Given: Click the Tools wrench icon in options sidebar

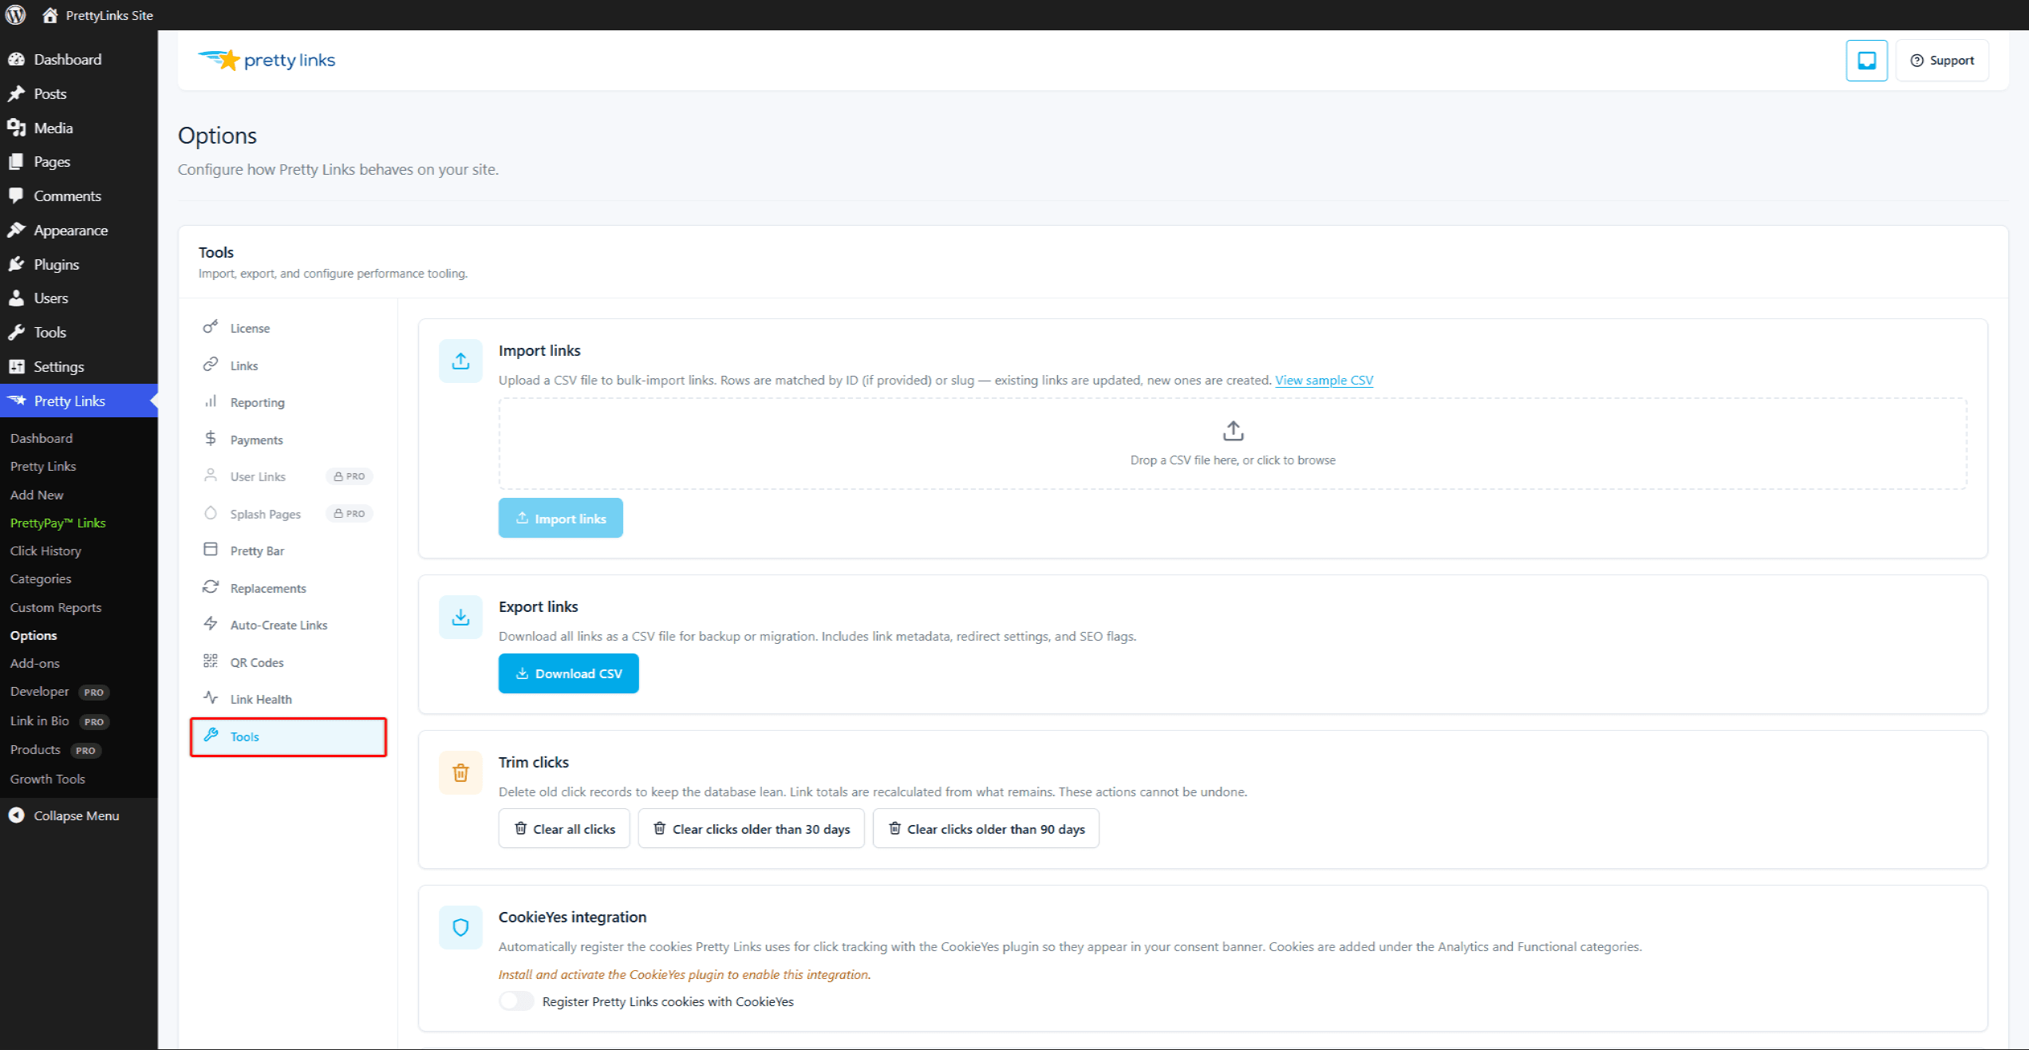Looking at the screenshot, I should click(211, 736).
